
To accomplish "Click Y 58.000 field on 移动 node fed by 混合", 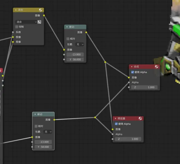I will pos(75,59).
